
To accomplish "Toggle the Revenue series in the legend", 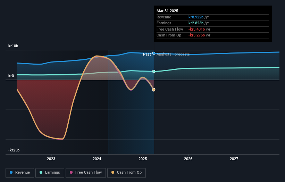I will tap(20, 173).
